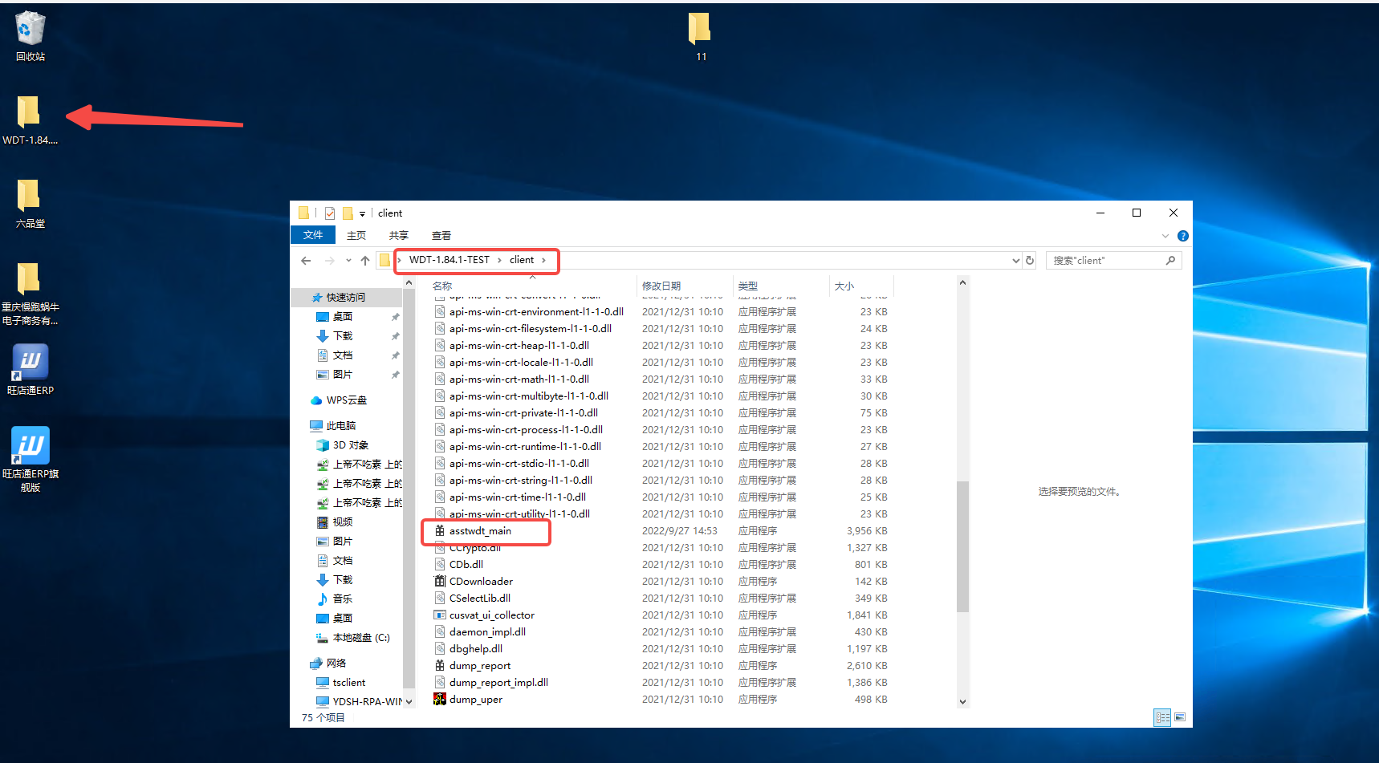Select the desktop folder named 11

[700, 36]
